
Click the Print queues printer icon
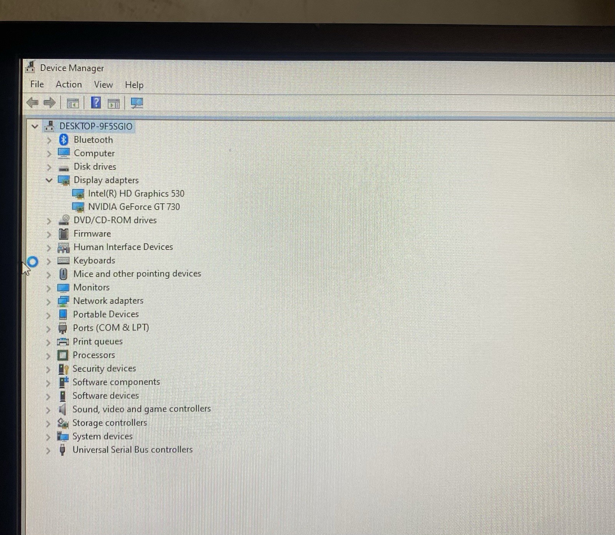point(63,342)
